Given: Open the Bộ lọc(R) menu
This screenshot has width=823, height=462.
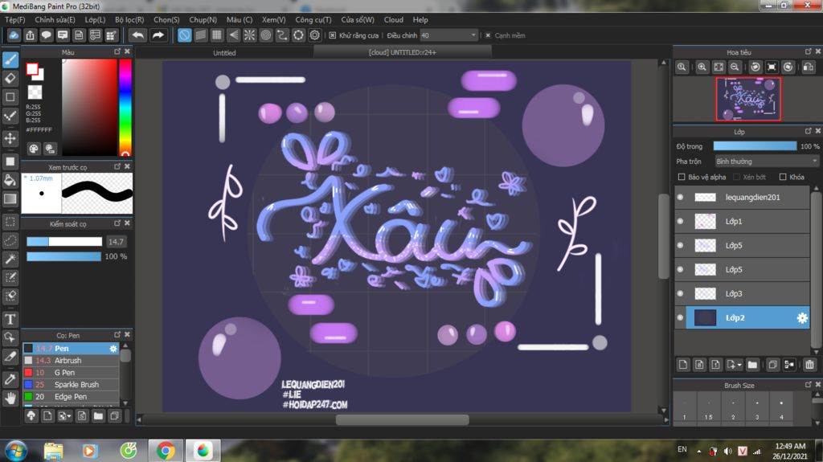Looking at the screenshot, I should [x=129, y=19].
